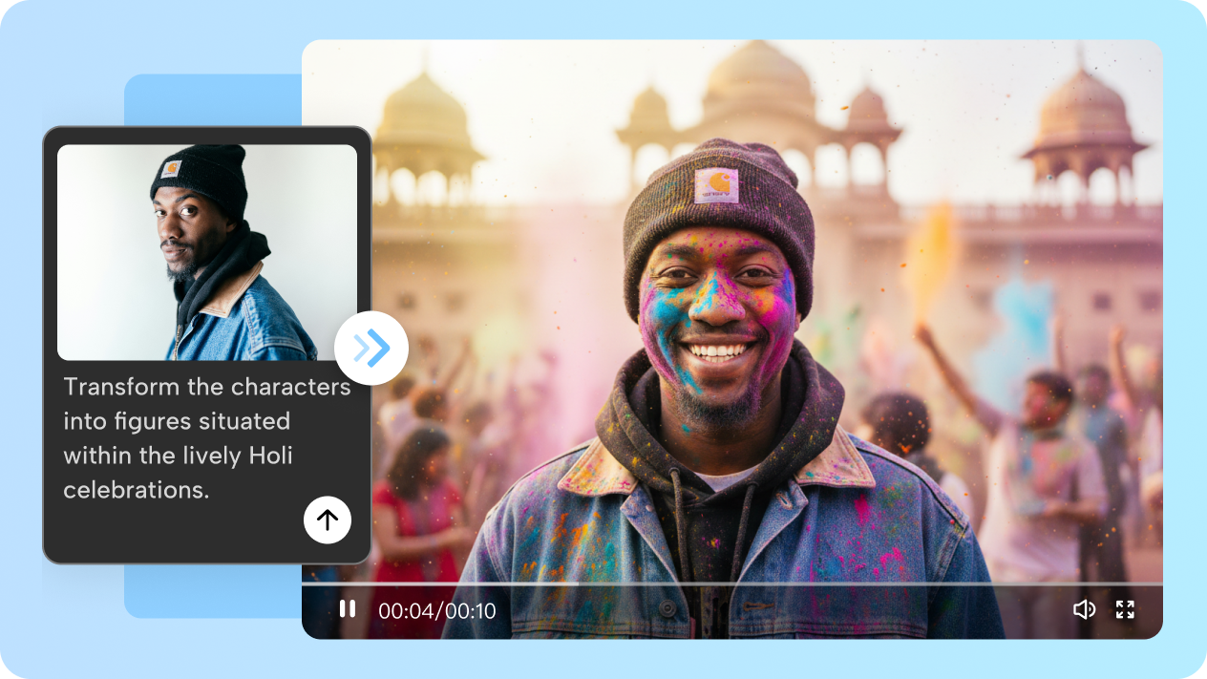Click the circular white arrow button
Image resolution: width=1207 pixels, height=679 pixels.
[x=327, y=520]
